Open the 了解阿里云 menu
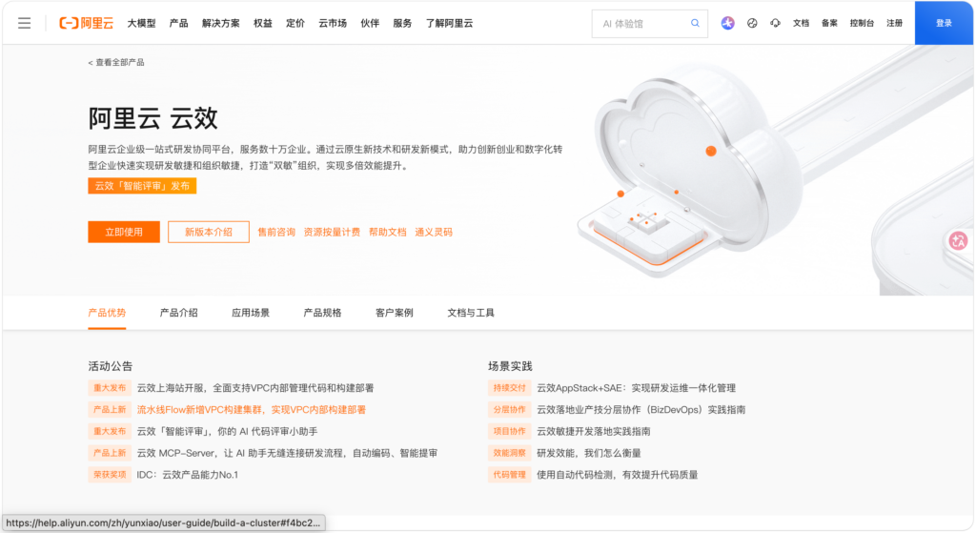 [449, 23]
